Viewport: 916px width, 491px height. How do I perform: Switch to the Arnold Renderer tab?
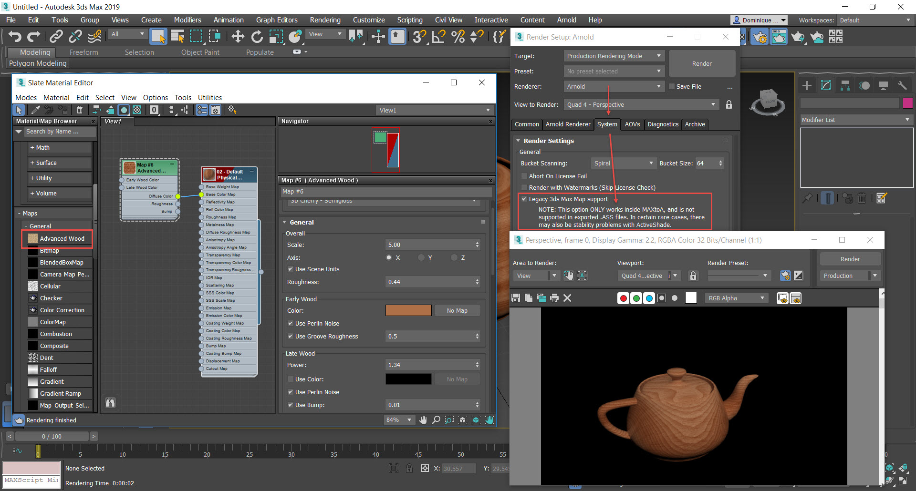[x=568, y=124]
